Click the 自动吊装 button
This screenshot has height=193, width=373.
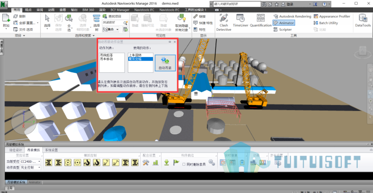coord(165,63)
